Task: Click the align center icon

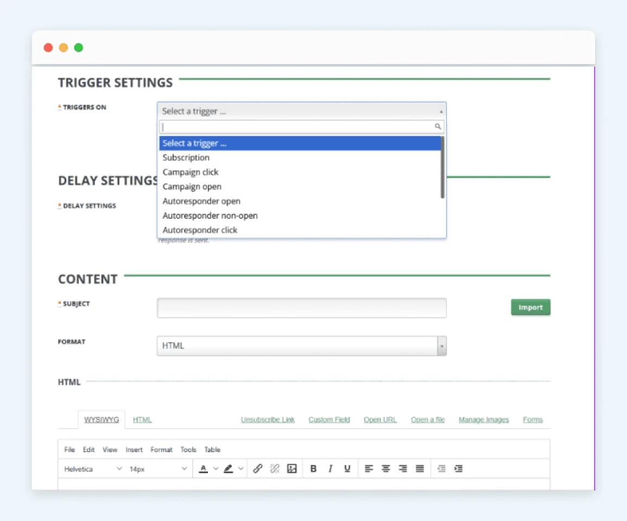Action: point(386,468)
